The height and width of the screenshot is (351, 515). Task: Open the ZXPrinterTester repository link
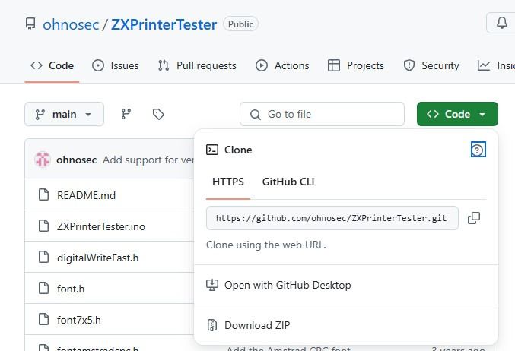164,24
